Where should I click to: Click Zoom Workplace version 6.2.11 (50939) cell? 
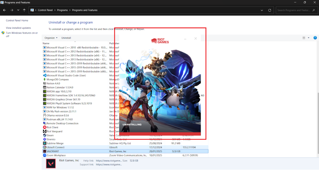tap(190, 155)
